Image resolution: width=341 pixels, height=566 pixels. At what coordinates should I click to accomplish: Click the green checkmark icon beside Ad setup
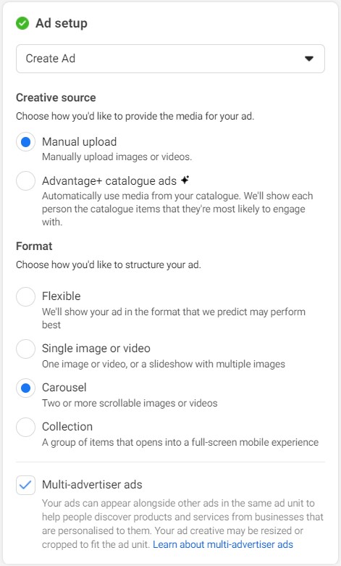(x=22, y=23)
